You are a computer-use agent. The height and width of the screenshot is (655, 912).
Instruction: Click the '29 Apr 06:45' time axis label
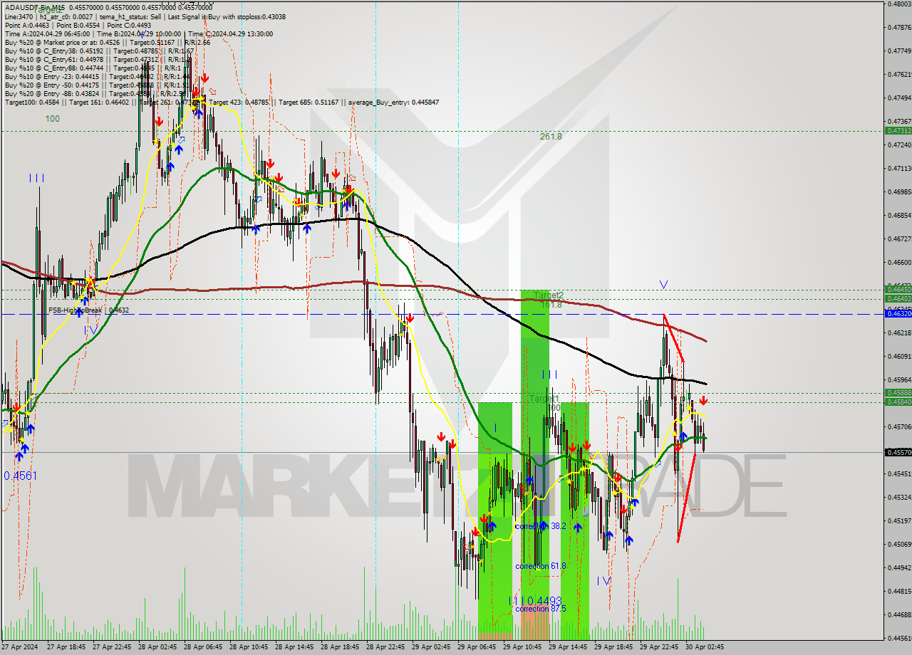point(475,647)
